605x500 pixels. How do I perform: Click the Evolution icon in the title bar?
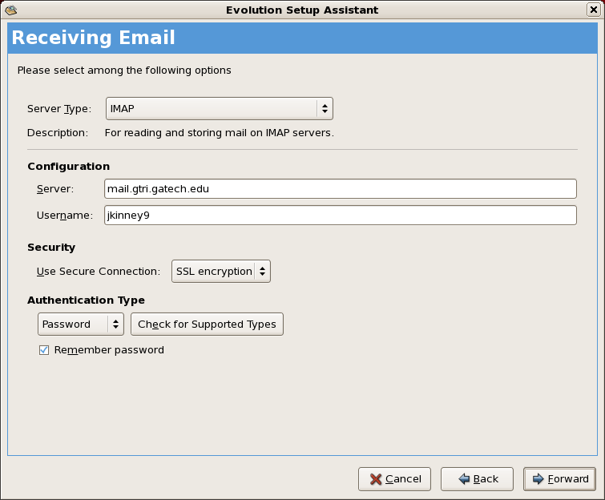tap(10, 10)
